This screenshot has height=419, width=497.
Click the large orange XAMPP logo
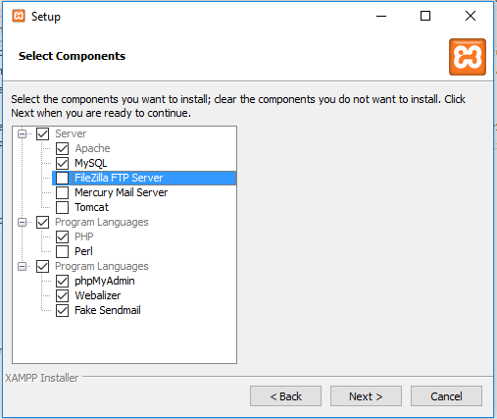click(x=468, y=57)
